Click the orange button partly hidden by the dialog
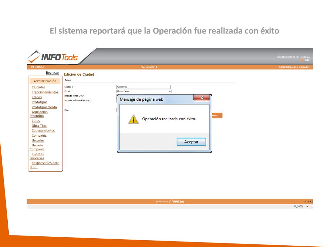The height and width of the screenshot is (247, 329). 217,115
